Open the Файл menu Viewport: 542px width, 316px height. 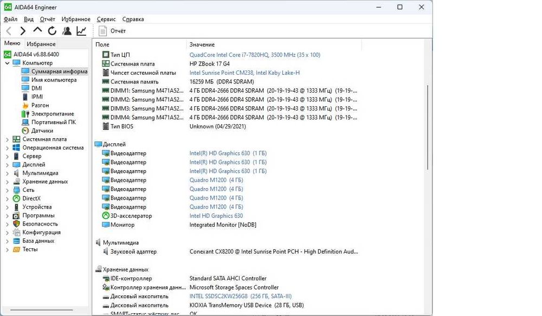[10, 20]
